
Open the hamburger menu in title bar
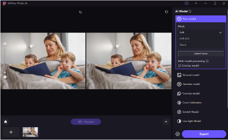196,3
